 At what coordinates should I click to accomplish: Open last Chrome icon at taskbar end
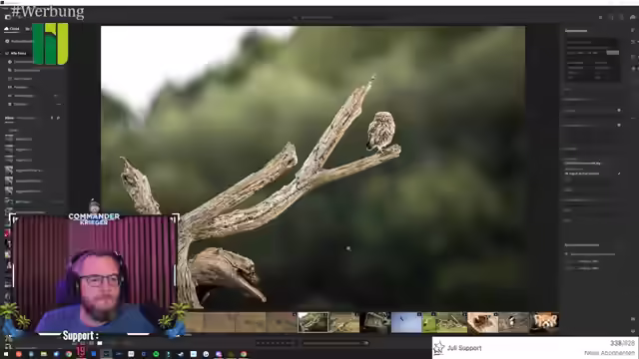click(x=244, y=354)
